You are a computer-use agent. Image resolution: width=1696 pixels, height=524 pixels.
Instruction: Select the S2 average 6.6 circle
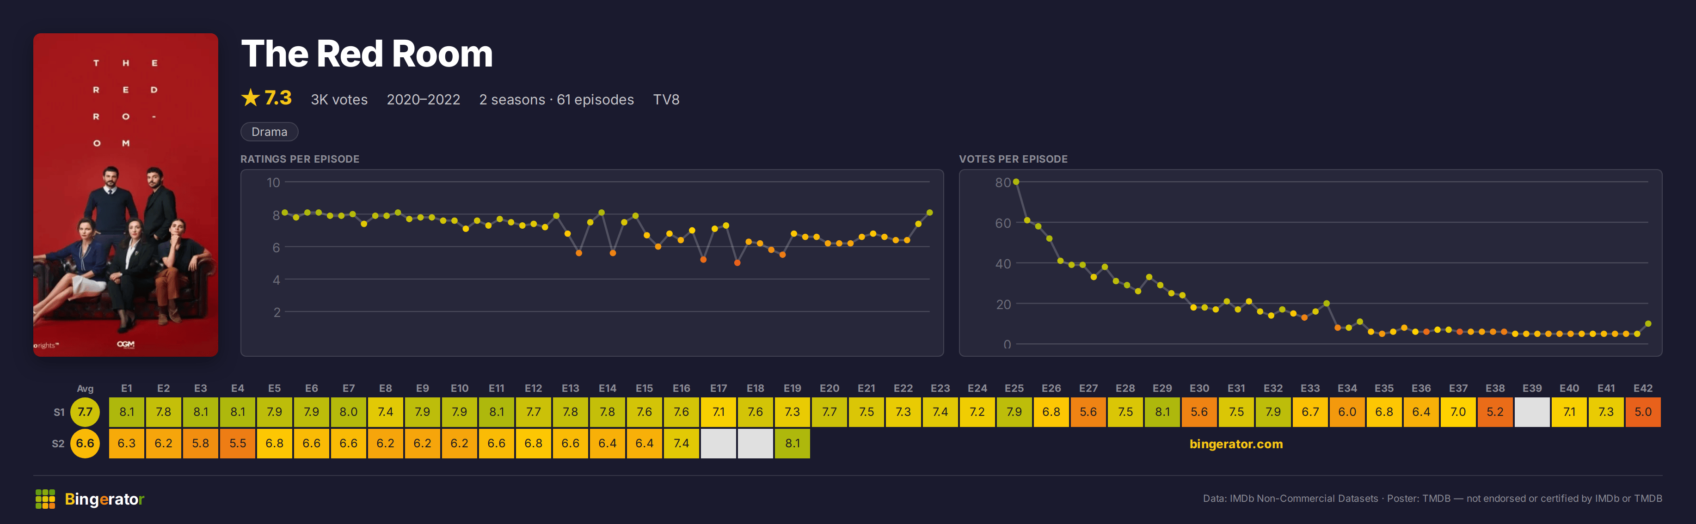(85, 444)
